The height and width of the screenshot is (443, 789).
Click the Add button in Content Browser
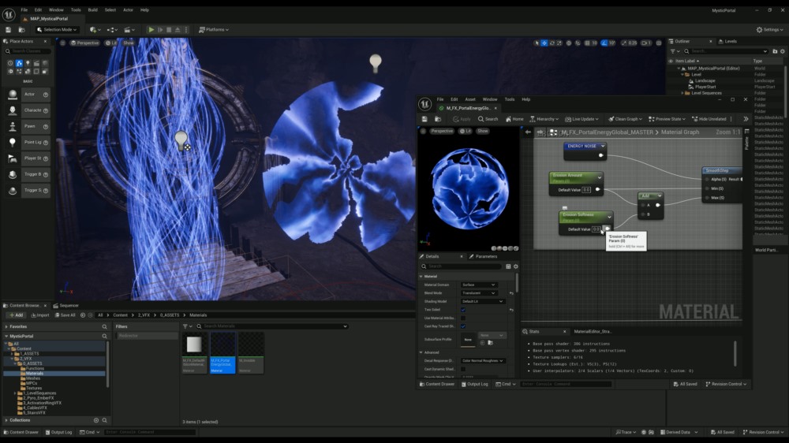[16, 315]
